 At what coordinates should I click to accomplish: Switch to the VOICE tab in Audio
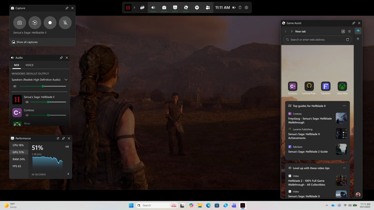pos(29,65)
